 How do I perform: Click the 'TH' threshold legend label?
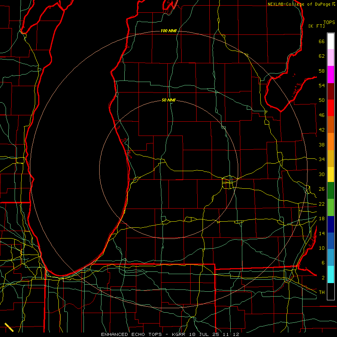pos(322,292)
